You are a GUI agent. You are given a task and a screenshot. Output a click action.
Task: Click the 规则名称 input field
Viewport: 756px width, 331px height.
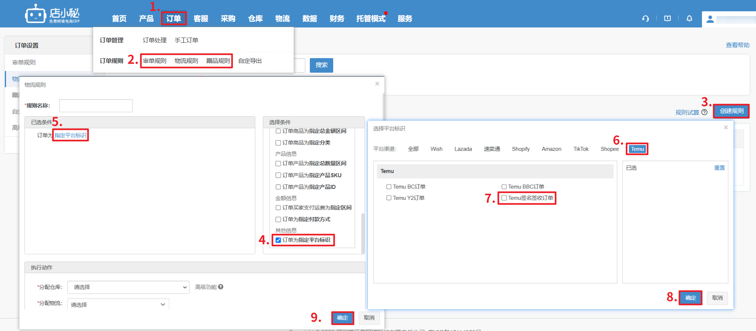96,106
